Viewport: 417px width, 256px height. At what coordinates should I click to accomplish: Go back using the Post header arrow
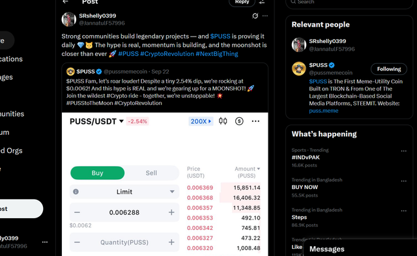pos(65,1)
